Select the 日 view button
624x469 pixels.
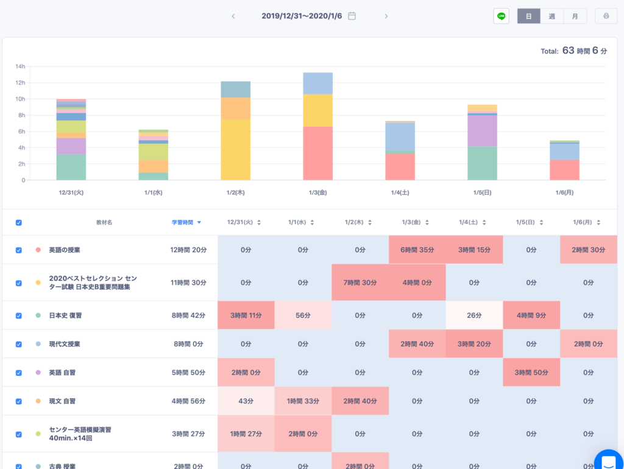pyautogui.click(x=528, y=16)
